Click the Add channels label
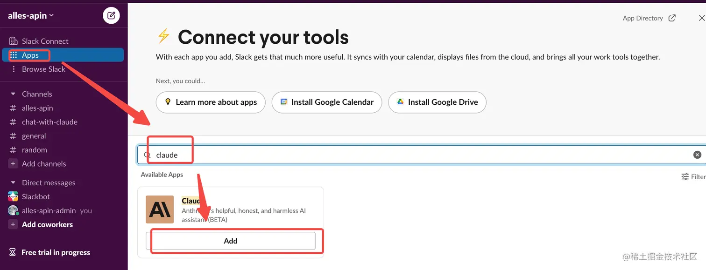The image size is (706, 270). 44,164
